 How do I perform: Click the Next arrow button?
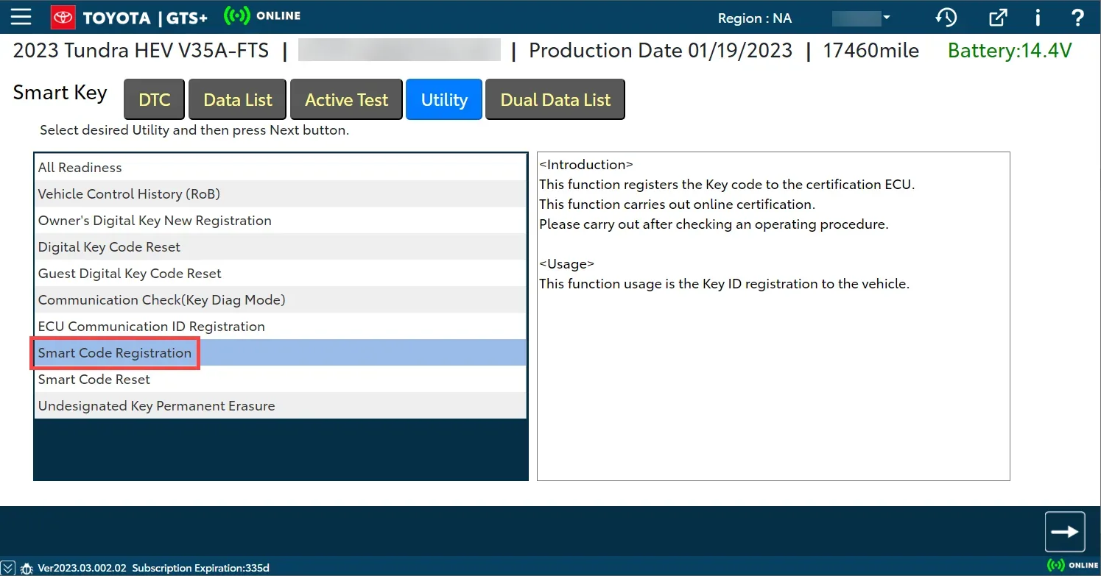(1065, 531)
